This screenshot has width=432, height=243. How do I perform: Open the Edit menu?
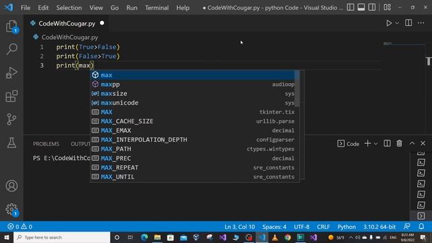[43, 7]
